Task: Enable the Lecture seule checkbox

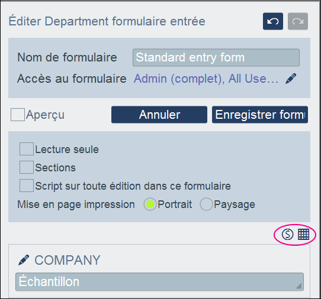Action: [27, 149]
